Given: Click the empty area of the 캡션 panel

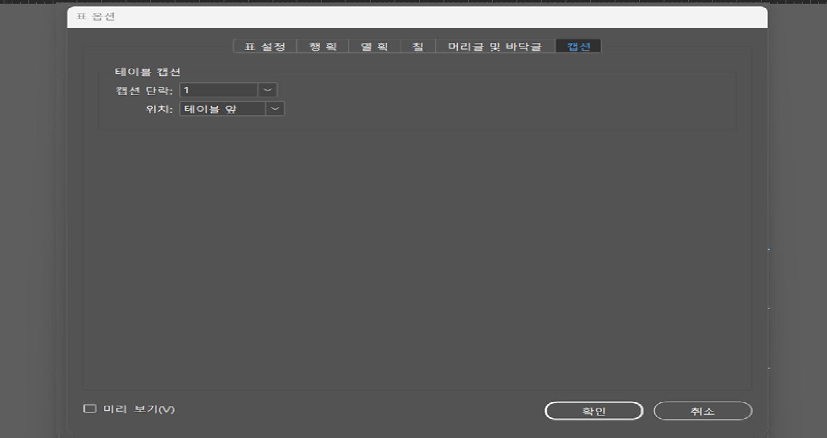Looking at the screenshot, I should pos(417,259).
